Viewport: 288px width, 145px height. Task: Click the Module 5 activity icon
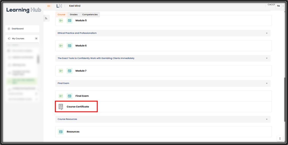[x=69, y=20]
